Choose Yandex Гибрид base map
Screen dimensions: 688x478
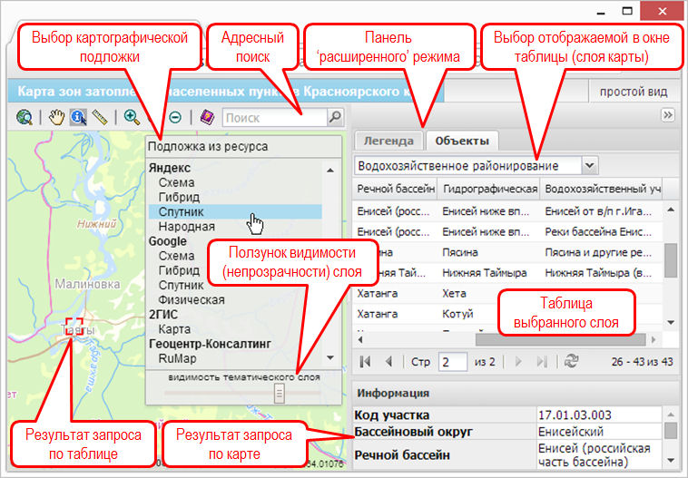coord(179,197)
